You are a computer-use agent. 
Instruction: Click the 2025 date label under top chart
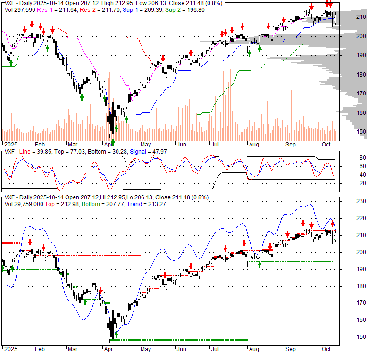pos(11,145)
